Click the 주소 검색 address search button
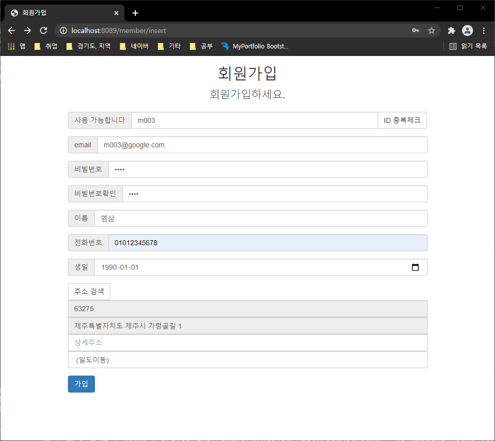495x441 pixels. click(89, 291)
